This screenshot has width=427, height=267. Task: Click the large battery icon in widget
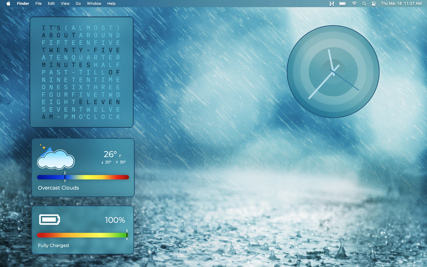(50, 219)
